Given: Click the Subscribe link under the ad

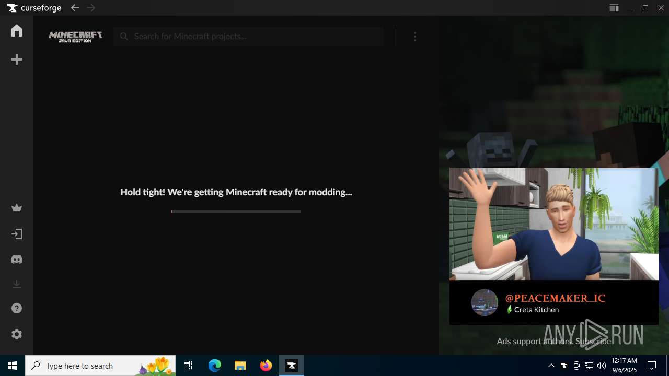Looking at the screenshot, I should pyautogui.click(x=593, y=341).
